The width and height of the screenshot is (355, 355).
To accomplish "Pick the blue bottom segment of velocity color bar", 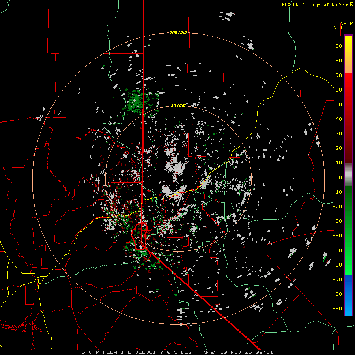I will (348, 295).
